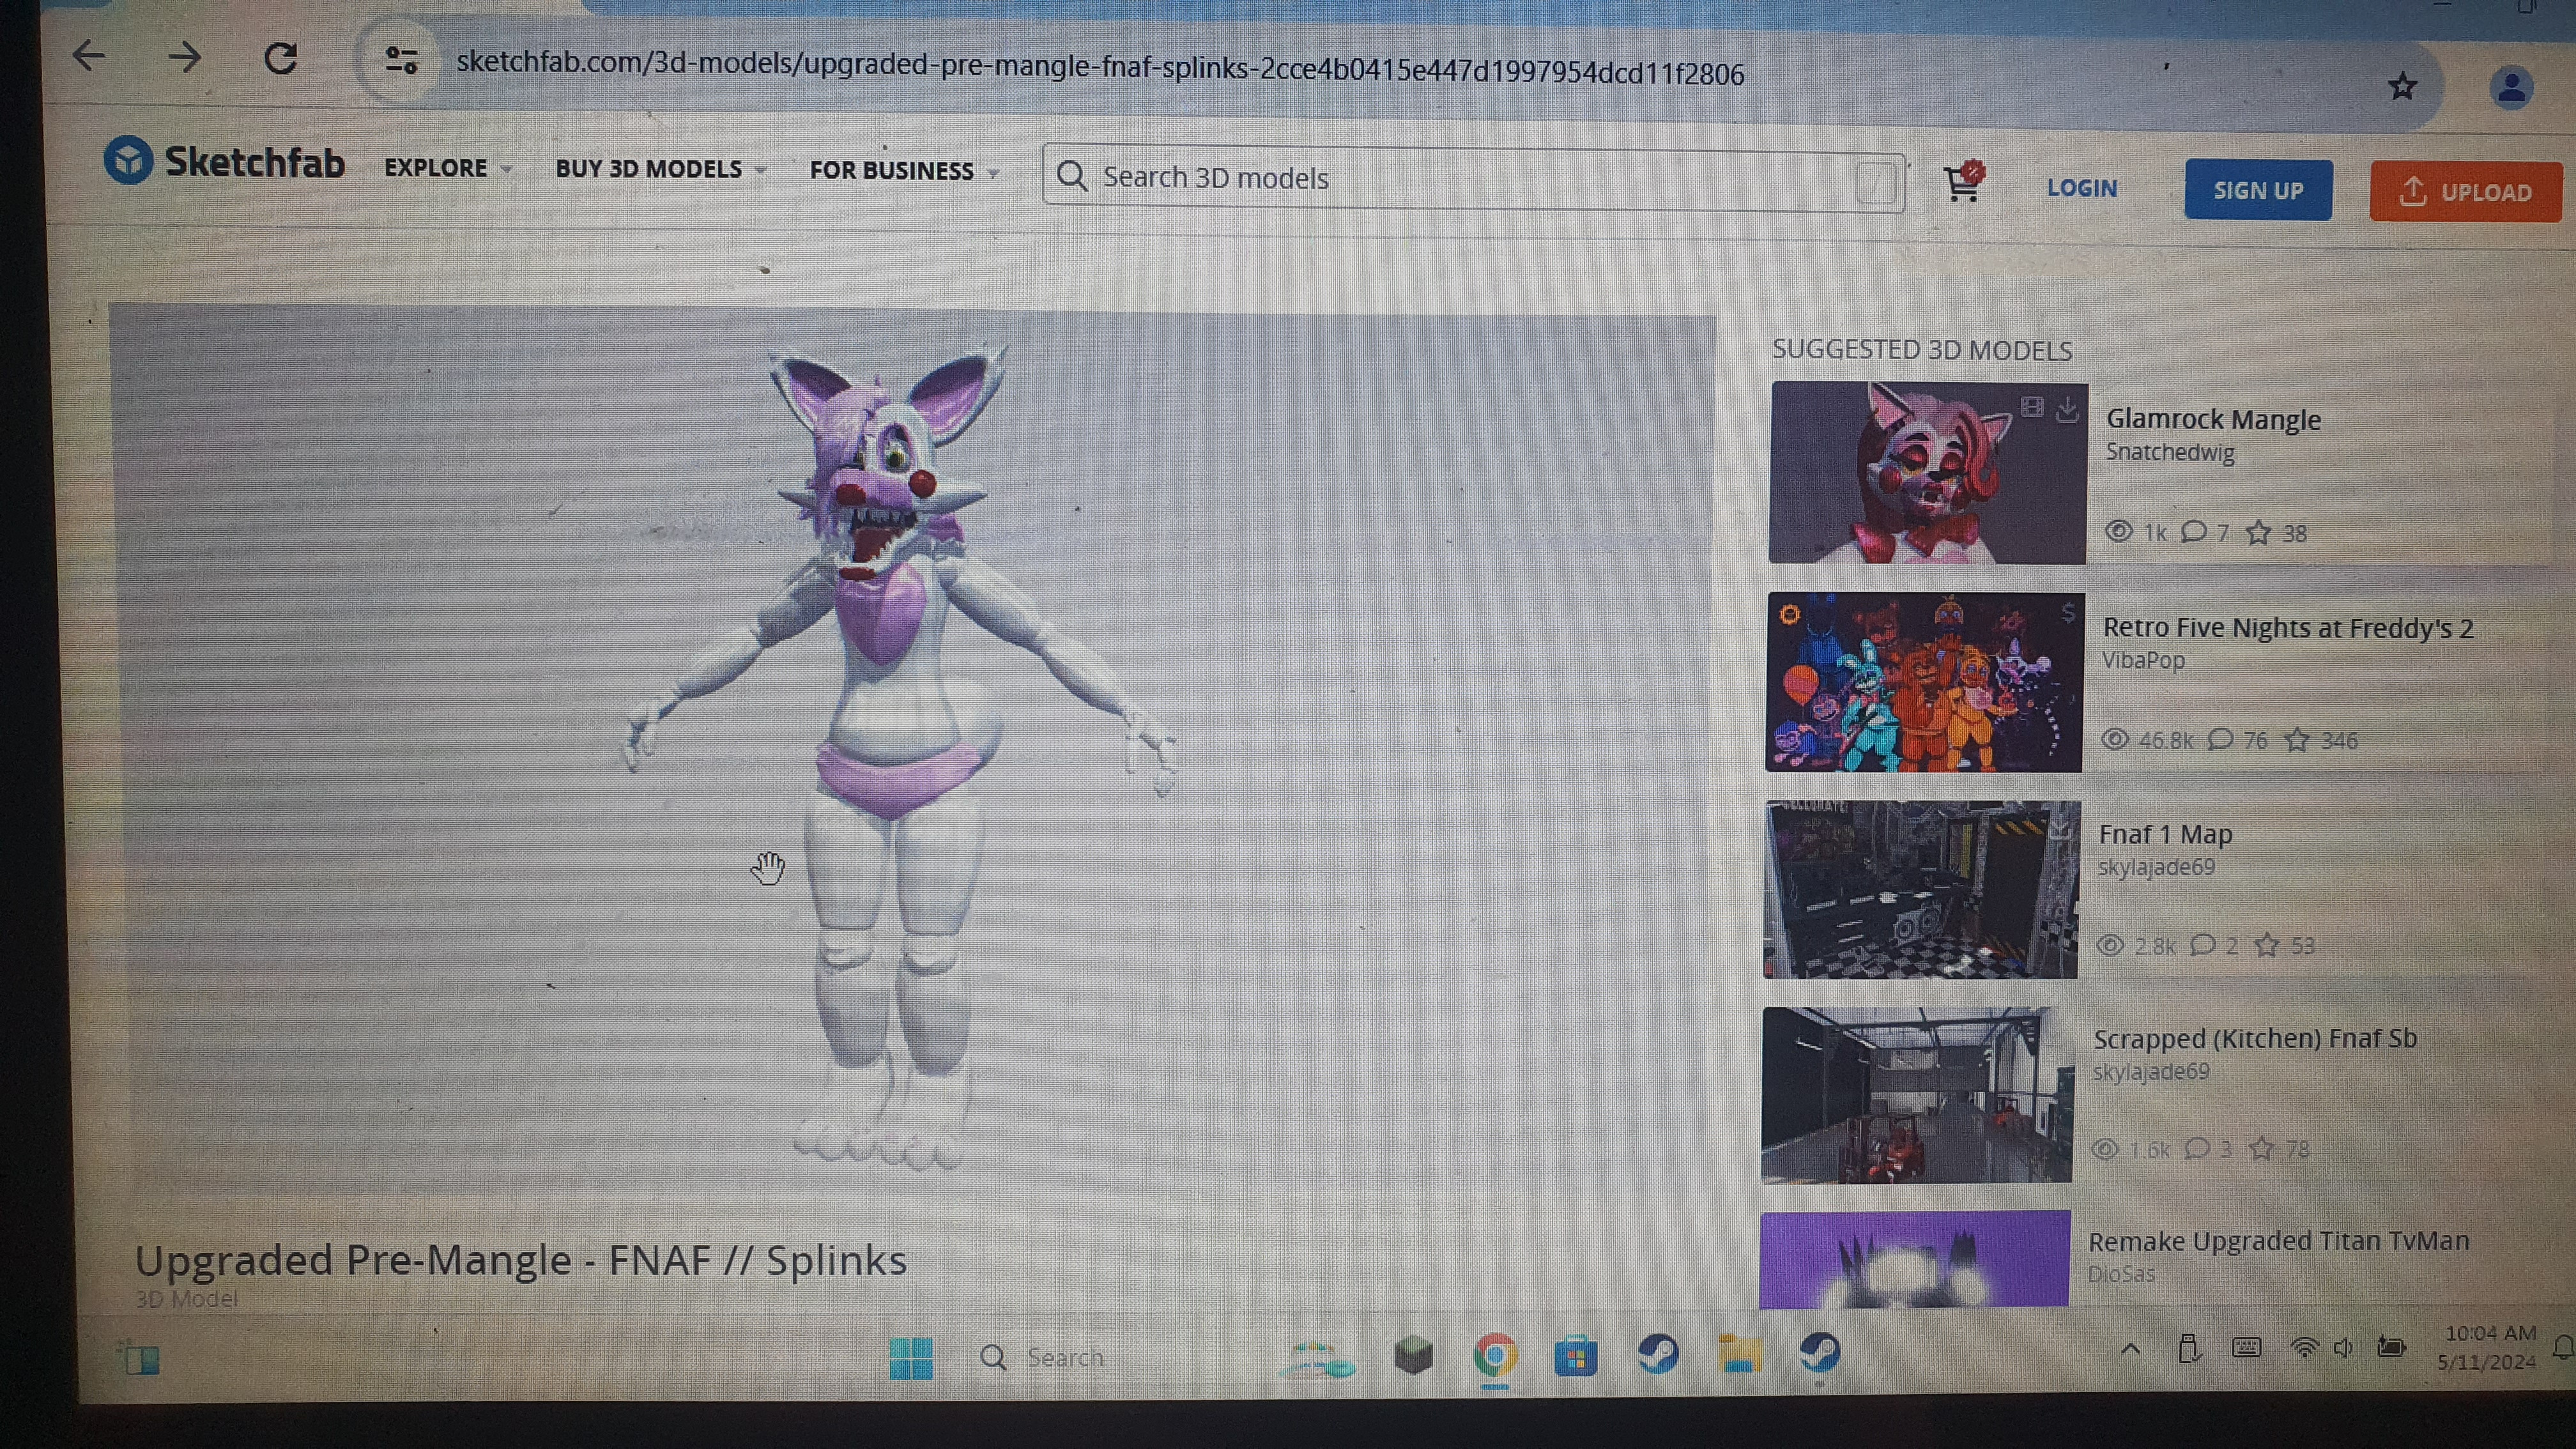Image resolution: width=2576 pixels, height=1449 pixels.
Task: Open Google Chrome from the taskbar
Action: pos(1495,1357)
